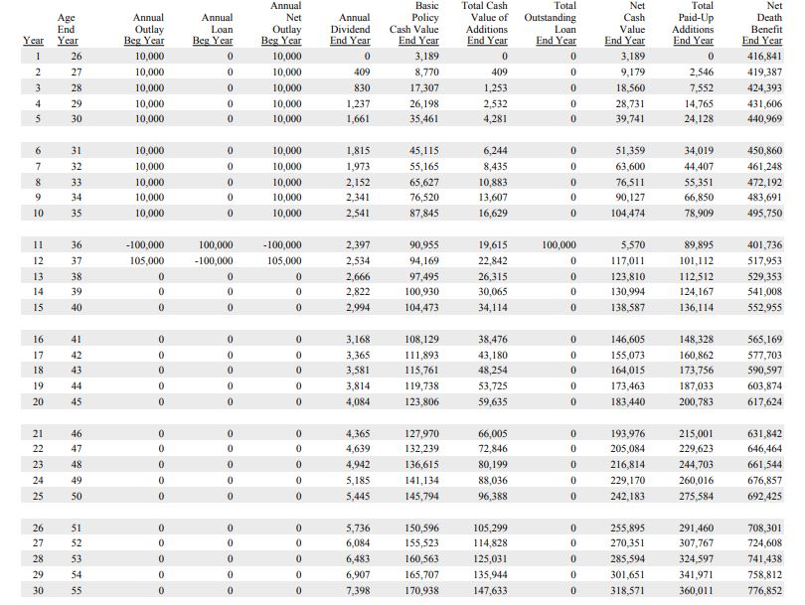Image resolution: width=805 pixels, height=605 pixels.
Task: Select total cash value of additions 38,476
Action: (x=493, y=340)
